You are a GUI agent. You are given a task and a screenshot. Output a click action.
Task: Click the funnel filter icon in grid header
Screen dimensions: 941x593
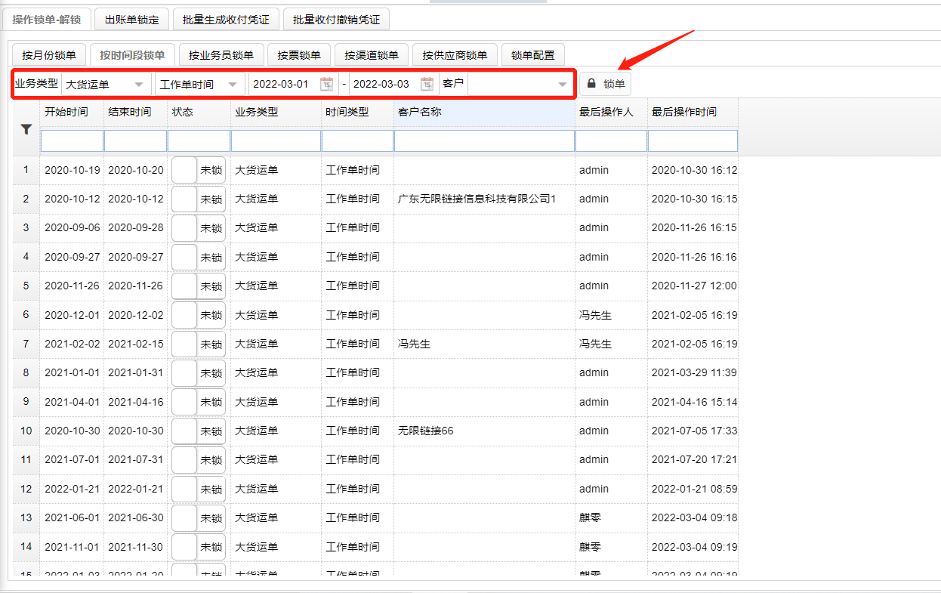pyautogui.click(x=26, y=129)
